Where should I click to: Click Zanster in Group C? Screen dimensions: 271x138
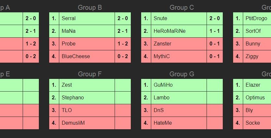163,44
